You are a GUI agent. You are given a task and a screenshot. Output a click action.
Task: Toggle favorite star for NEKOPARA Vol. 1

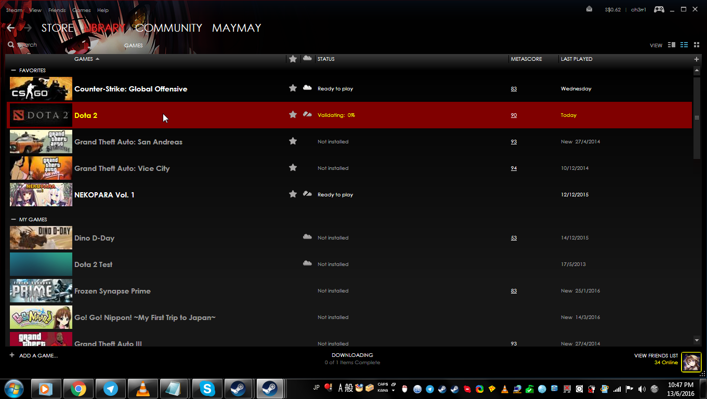coord(293,194)
